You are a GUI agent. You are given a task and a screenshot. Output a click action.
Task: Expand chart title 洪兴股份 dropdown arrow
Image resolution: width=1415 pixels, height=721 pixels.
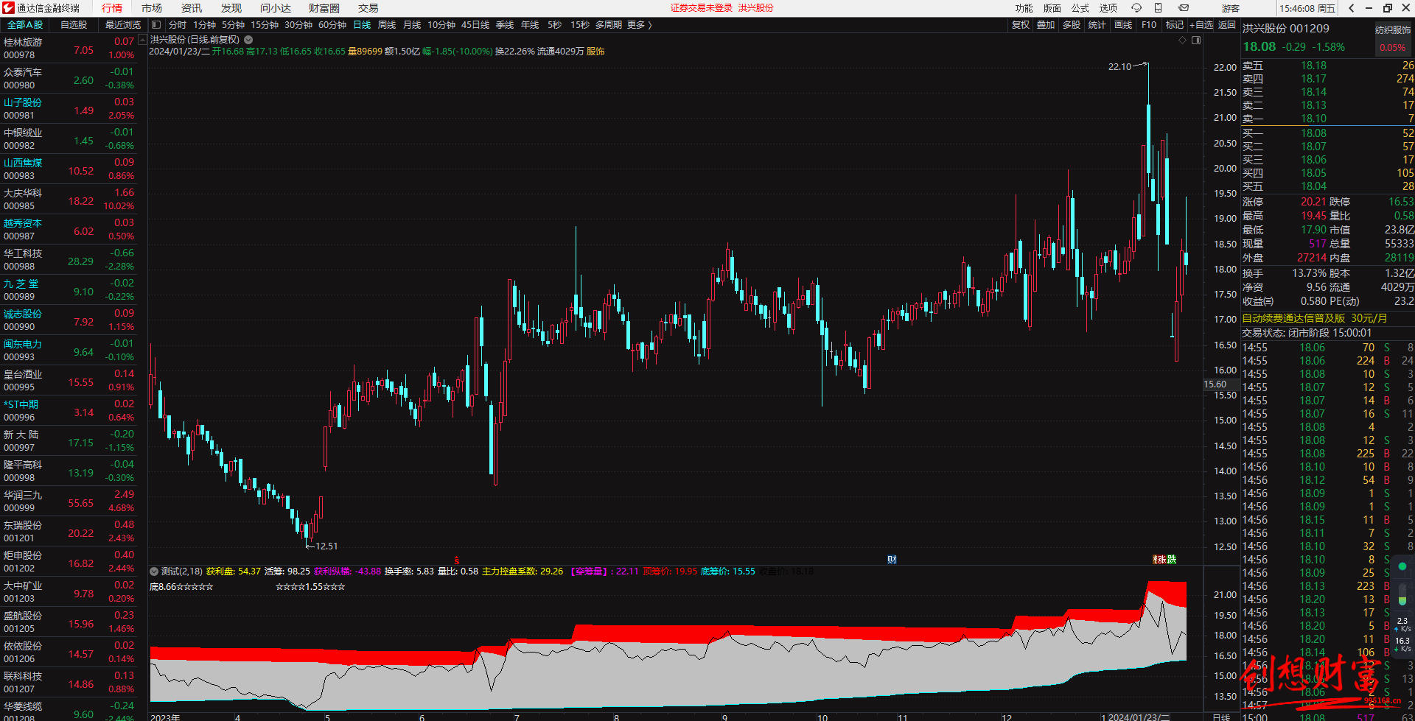248,40
